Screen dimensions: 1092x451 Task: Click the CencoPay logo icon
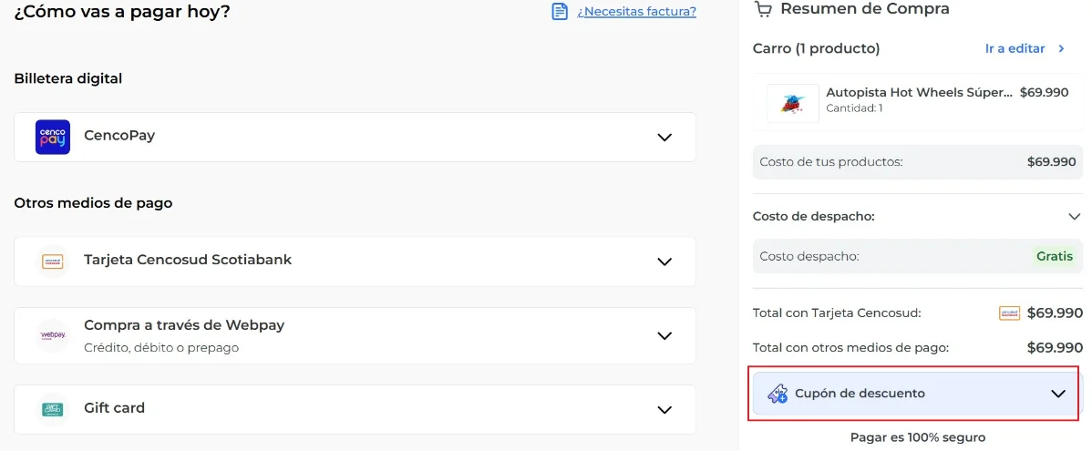pyautogui.click(x=53, y=137)
